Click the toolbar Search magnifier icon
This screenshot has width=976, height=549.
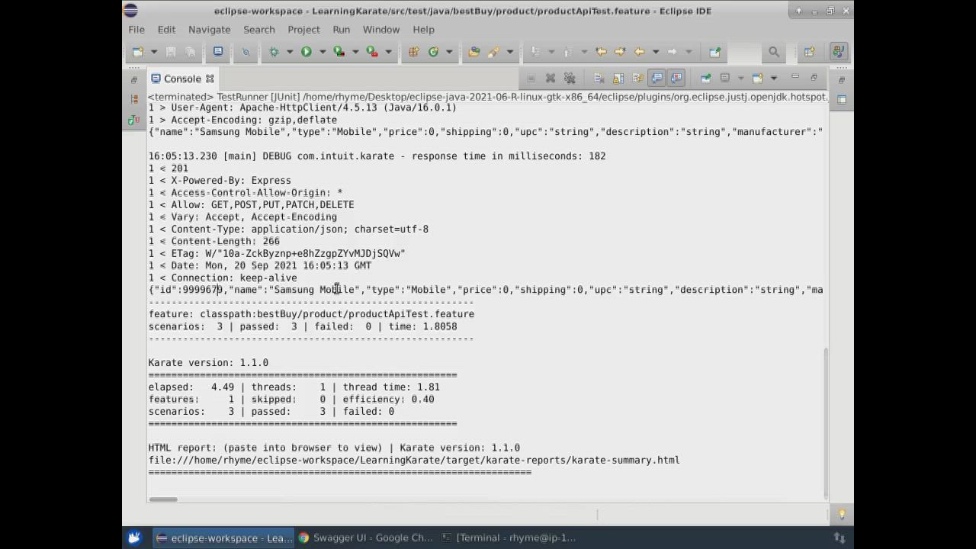[774, 52]
